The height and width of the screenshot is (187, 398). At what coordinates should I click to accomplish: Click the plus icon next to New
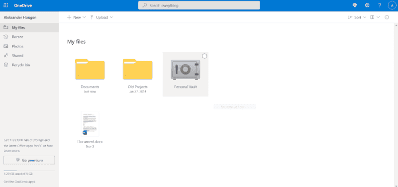pos(69,17)
